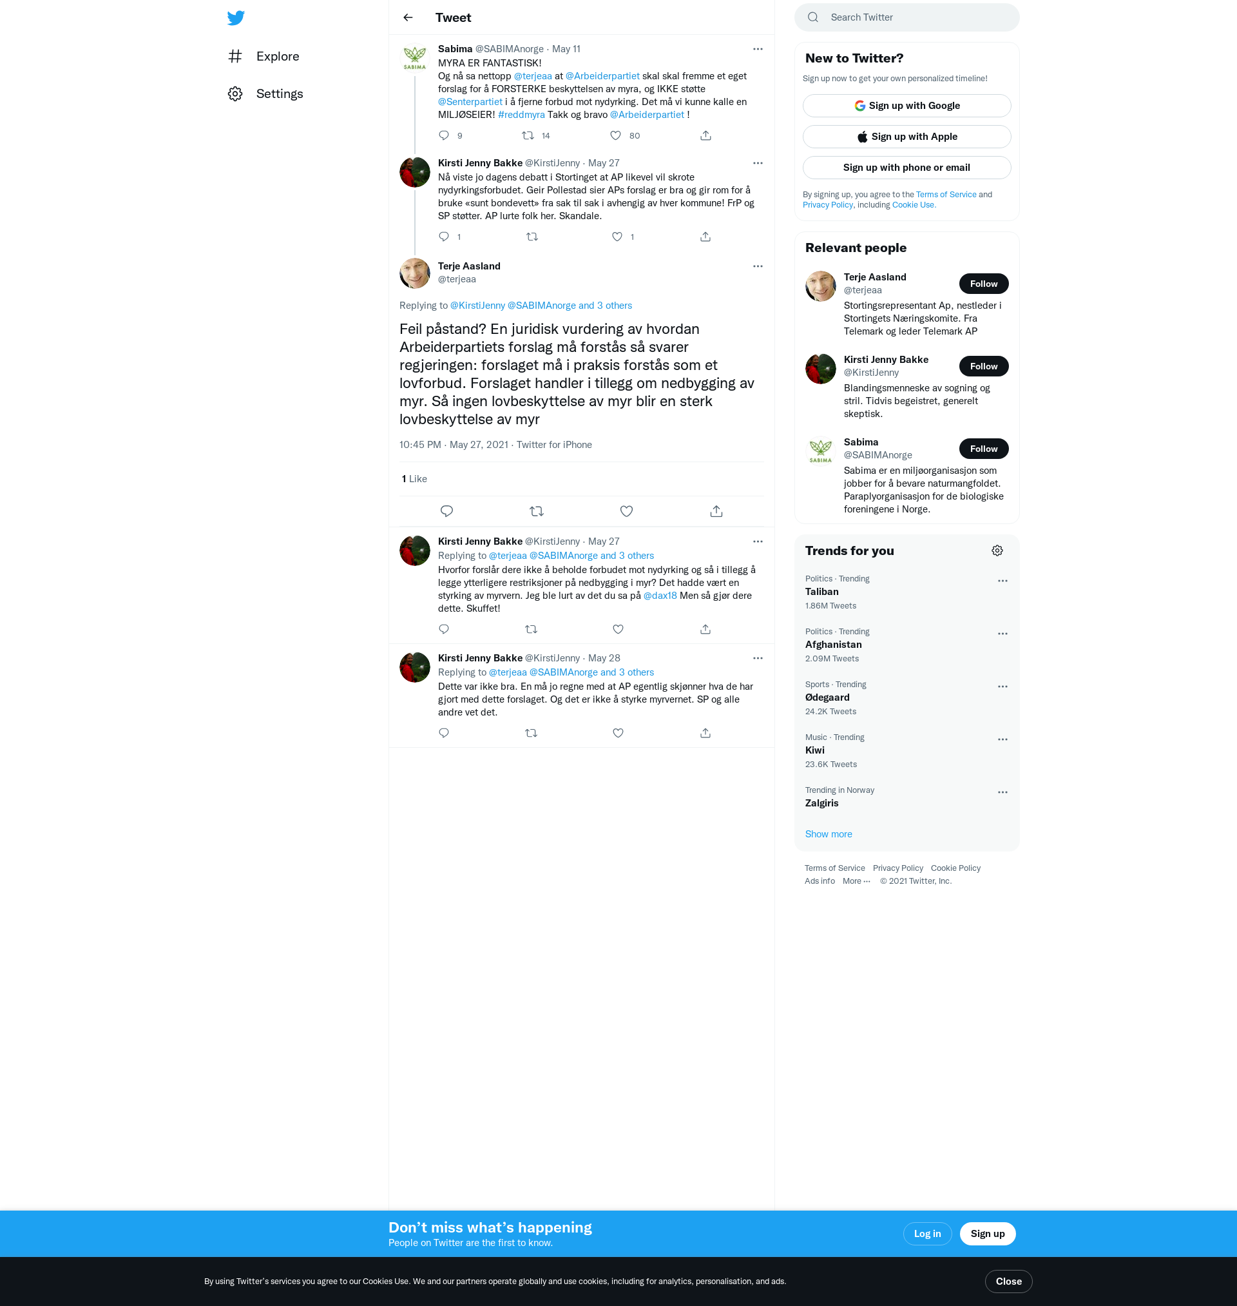This screenshot has height=1306, width=1237.
Task: Open options for Afghanistan trend
Action: point(1002,634)
